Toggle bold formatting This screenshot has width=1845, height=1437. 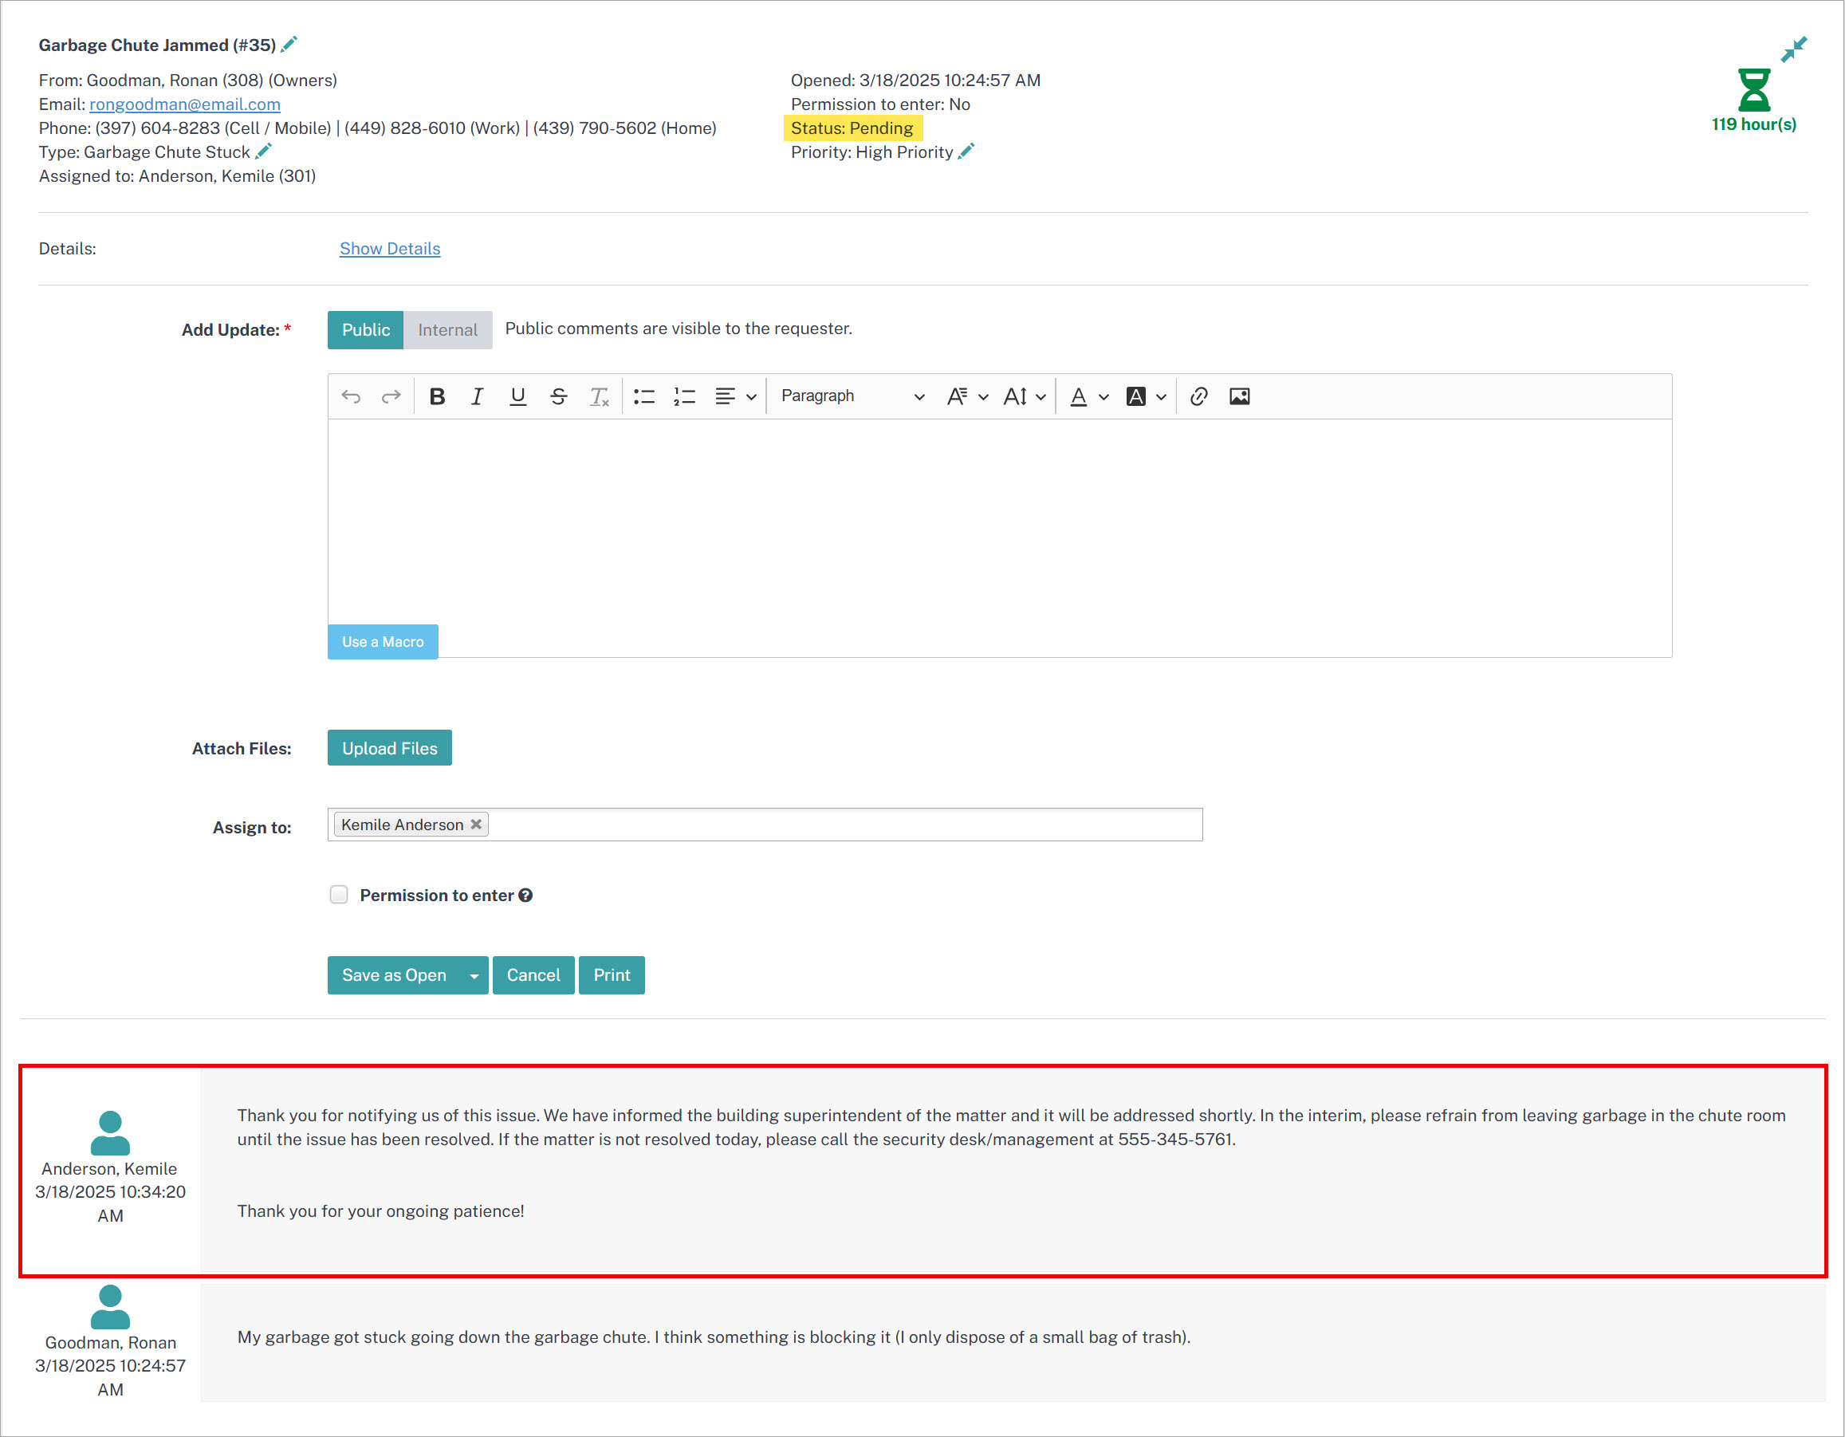pos(437,396)
